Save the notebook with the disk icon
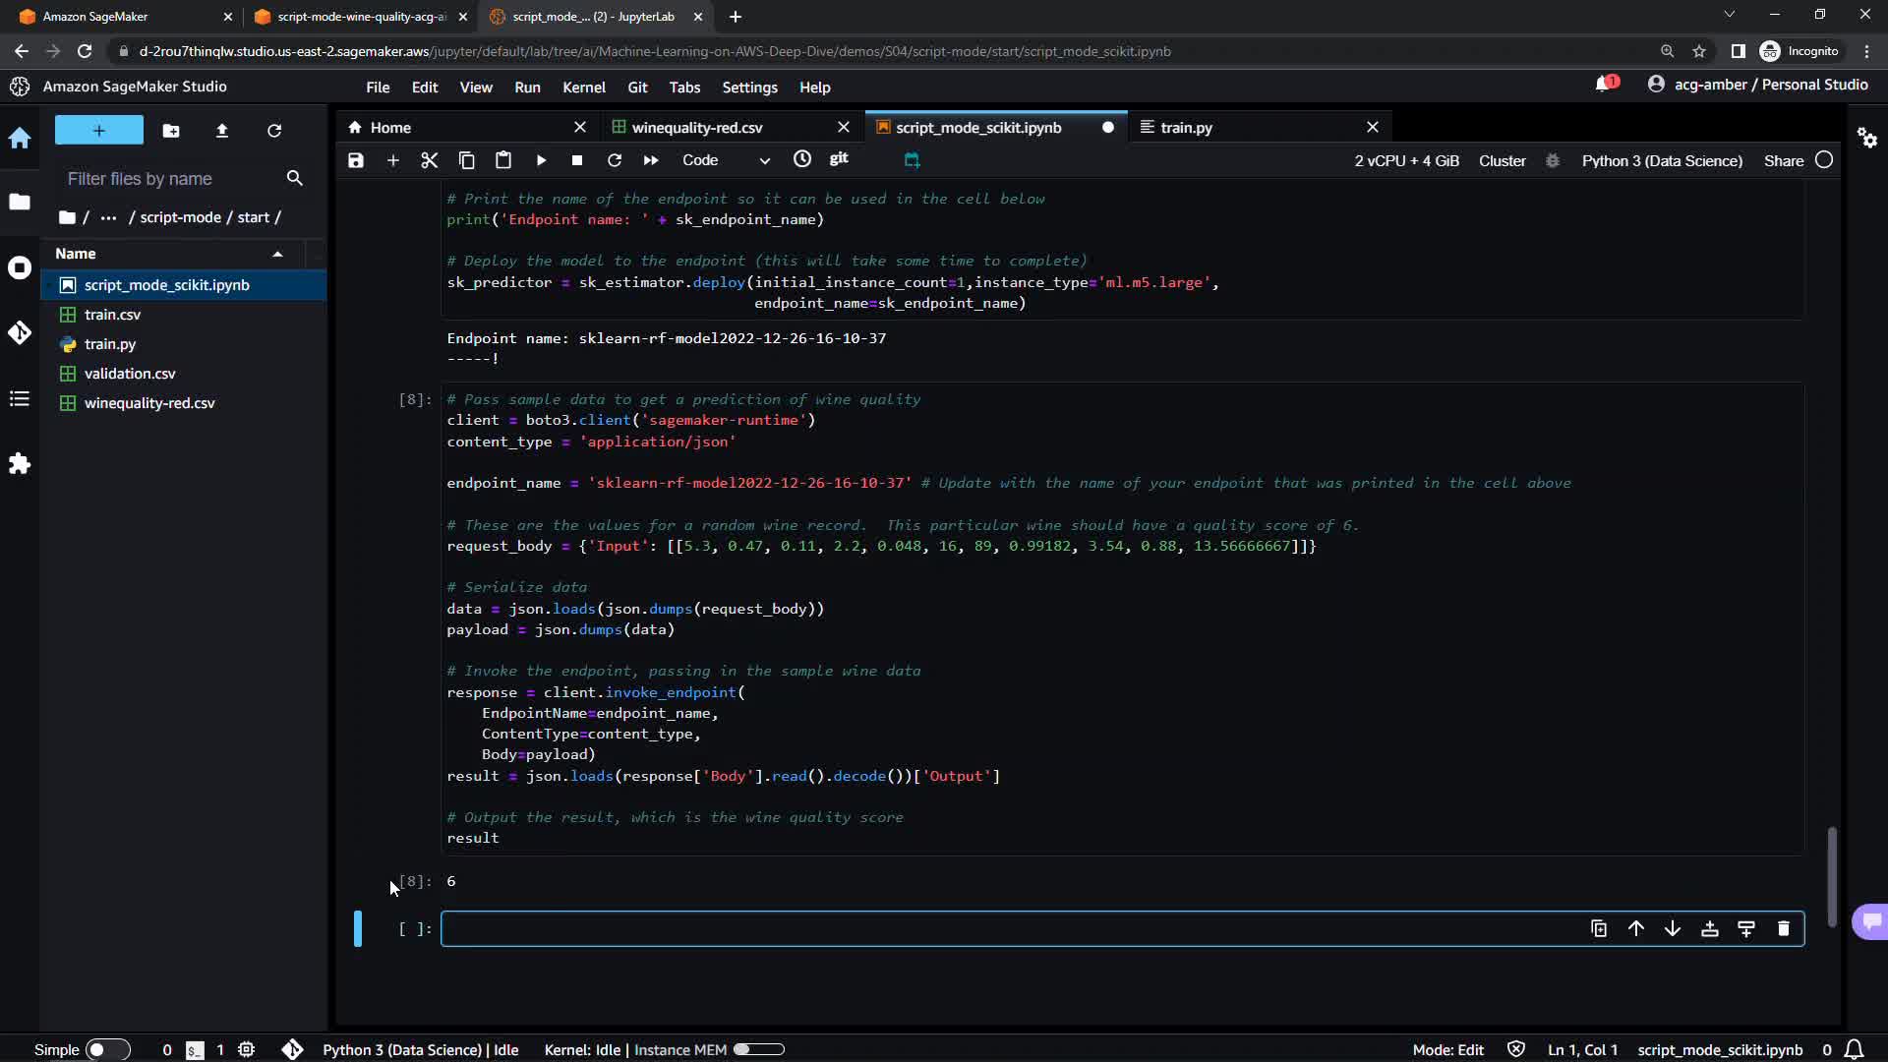The height and width of the screenshot is (1062, 1888). tap(356, 160)
